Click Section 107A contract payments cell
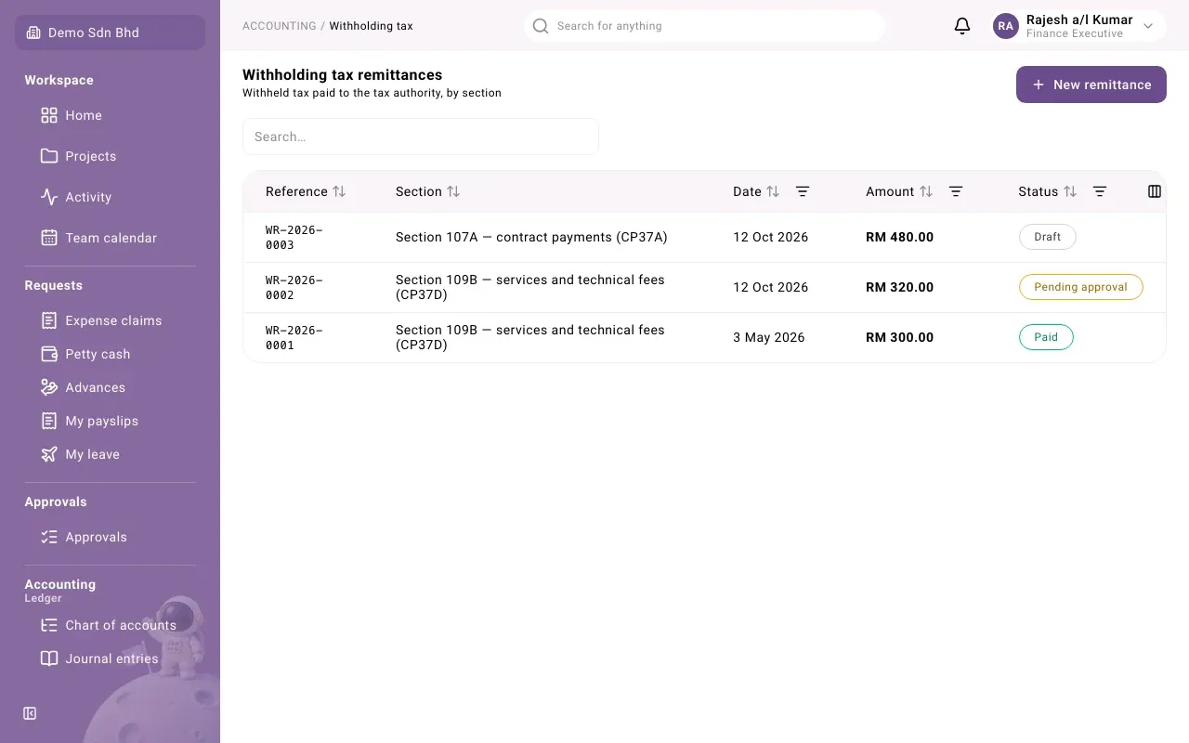The height and width of the screenshot is (743, 1189). coord(531,237)
